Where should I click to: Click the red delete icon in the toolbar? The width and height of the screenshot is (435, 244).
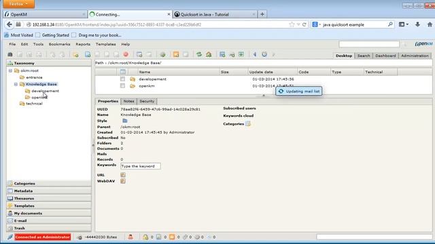click(126, 54)
